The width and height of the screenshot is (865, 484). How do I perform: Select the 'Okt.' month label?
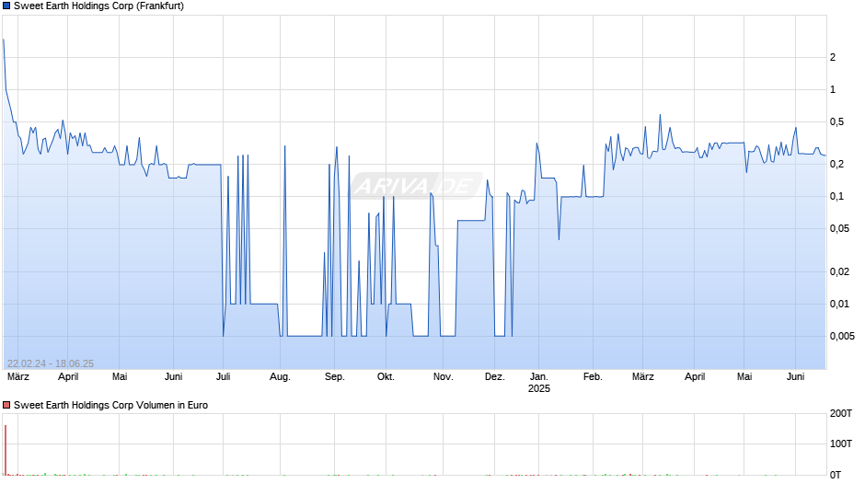(x=386, y=376)
